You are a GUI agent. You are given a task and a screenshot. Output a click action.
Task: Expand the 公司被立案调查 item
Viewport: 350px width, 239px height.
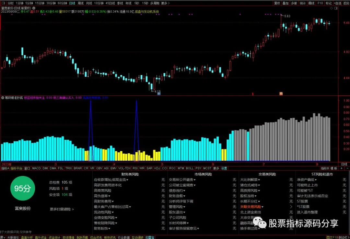tap(182, 185)
